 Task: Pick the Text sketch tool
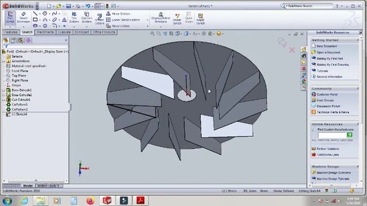coord(64,19)
